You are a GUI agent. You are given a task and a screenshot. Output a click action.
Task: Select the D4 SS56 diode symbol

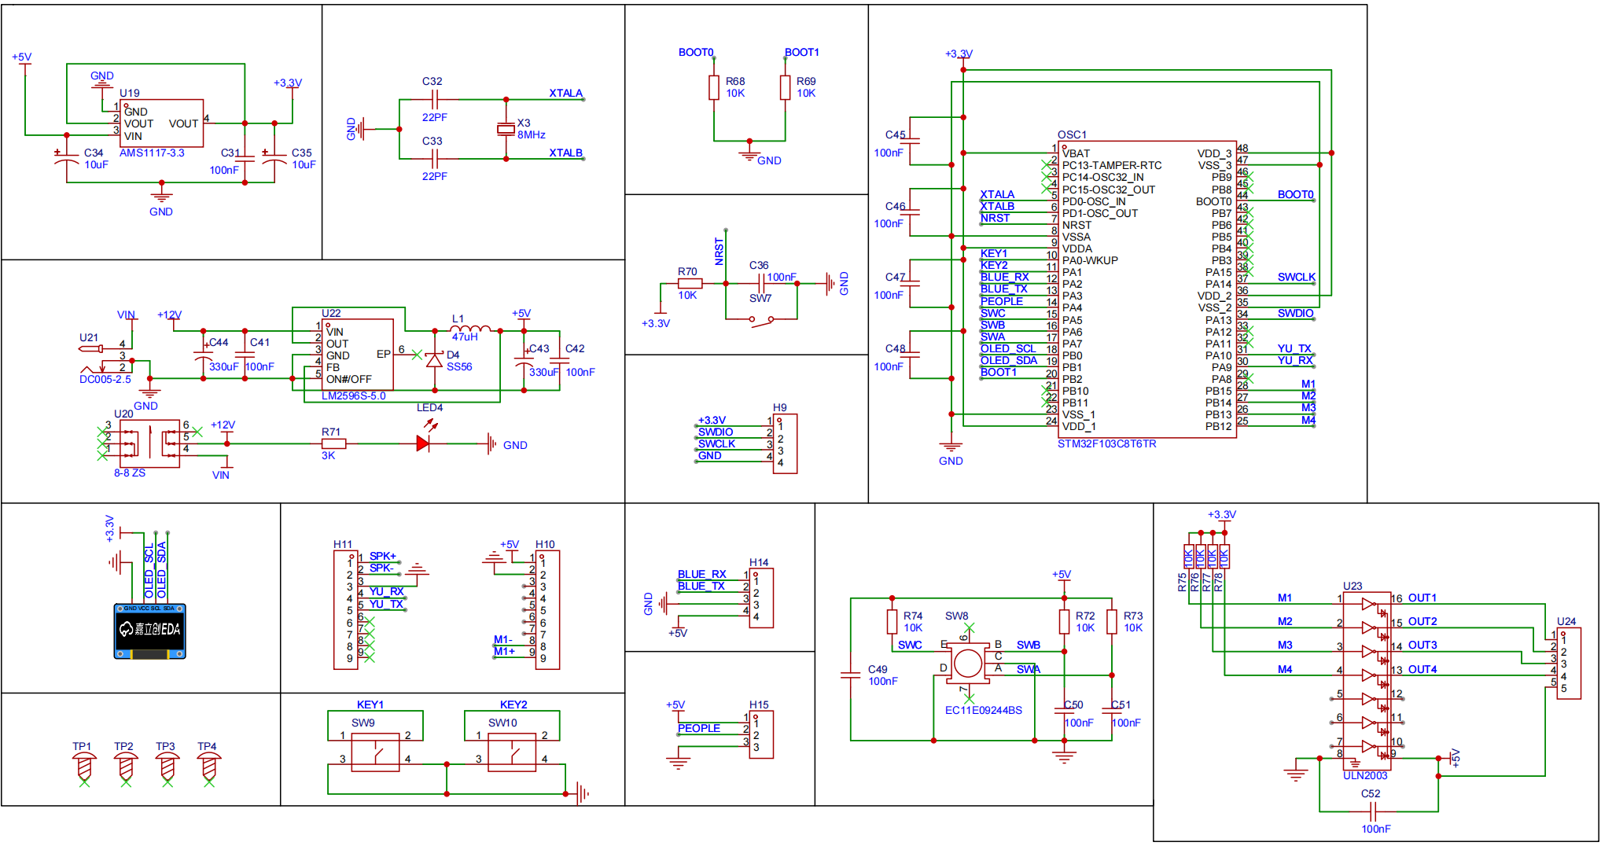pos(434,360)
